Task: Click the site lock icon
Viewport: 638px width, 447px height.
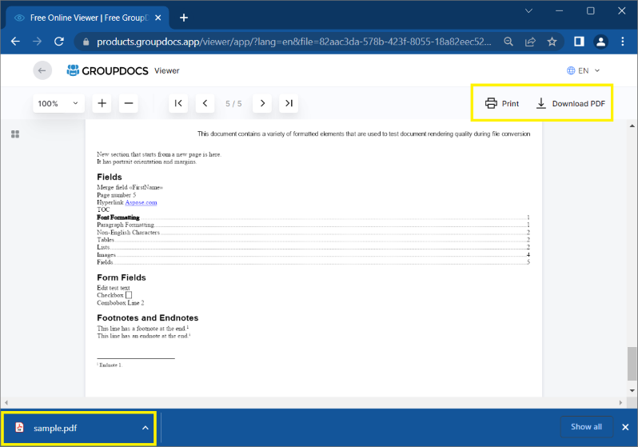Action: click(x=86, y=42)
